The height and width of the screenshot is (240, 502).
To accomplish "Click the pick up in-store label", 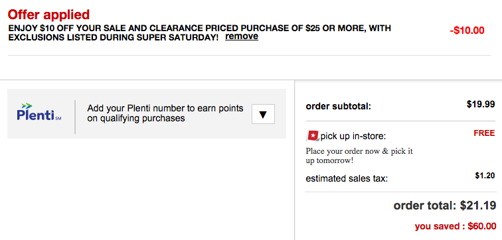I will point(353,137).
